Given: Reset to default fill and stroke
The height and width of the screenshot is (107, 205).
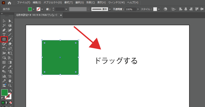Looking at the screenshot, I should click(2, 98).
